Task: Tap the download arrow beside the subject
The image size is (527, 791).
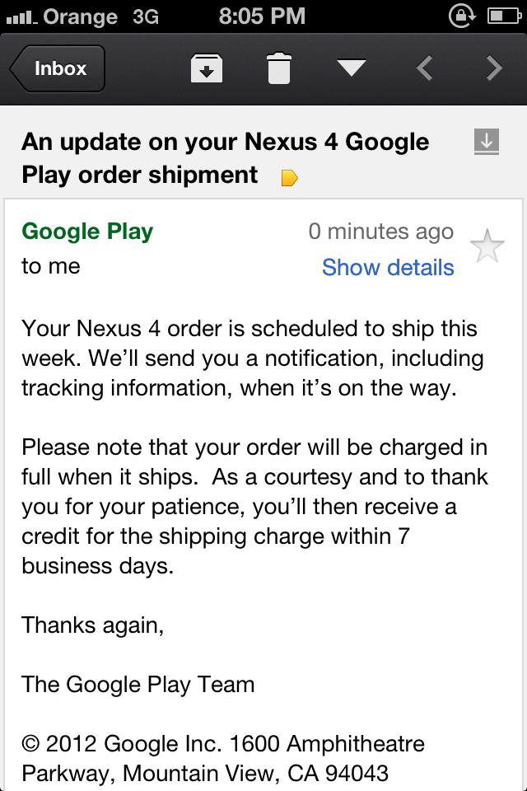Action: [x=487, y=143]
